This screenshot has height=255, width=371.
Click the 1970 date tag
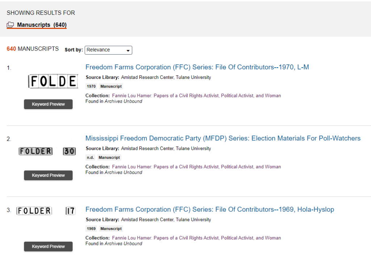91,86
